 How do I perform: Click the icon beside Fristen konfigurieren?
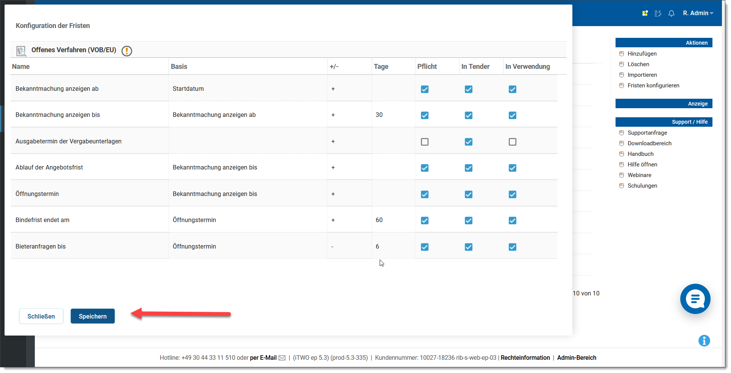pos(622,85)
